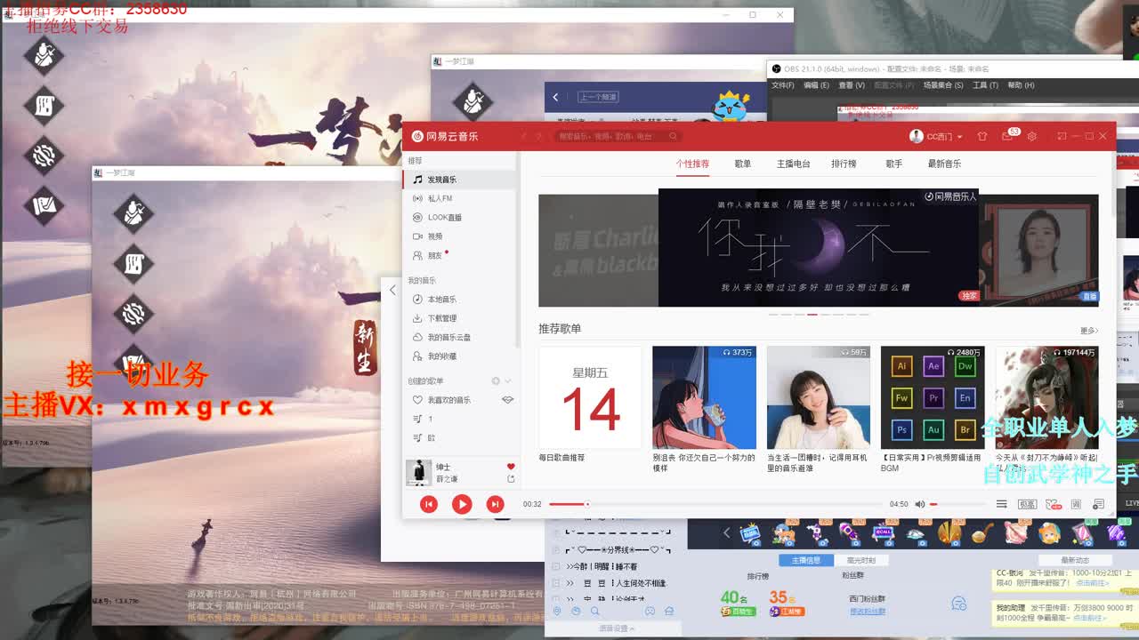Open OBS 文件(F) menu

click(x=783, y=85)
